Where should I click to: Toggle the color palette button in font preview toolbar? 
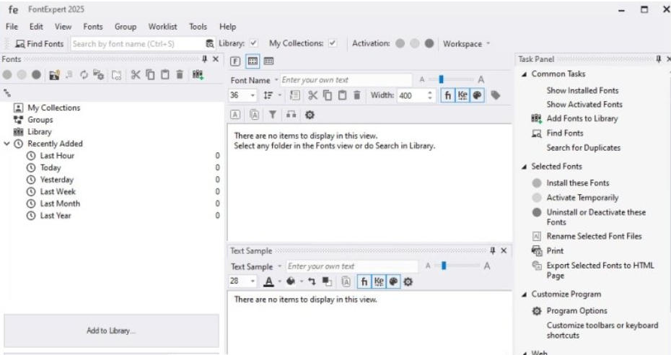(x=478, y=95)
